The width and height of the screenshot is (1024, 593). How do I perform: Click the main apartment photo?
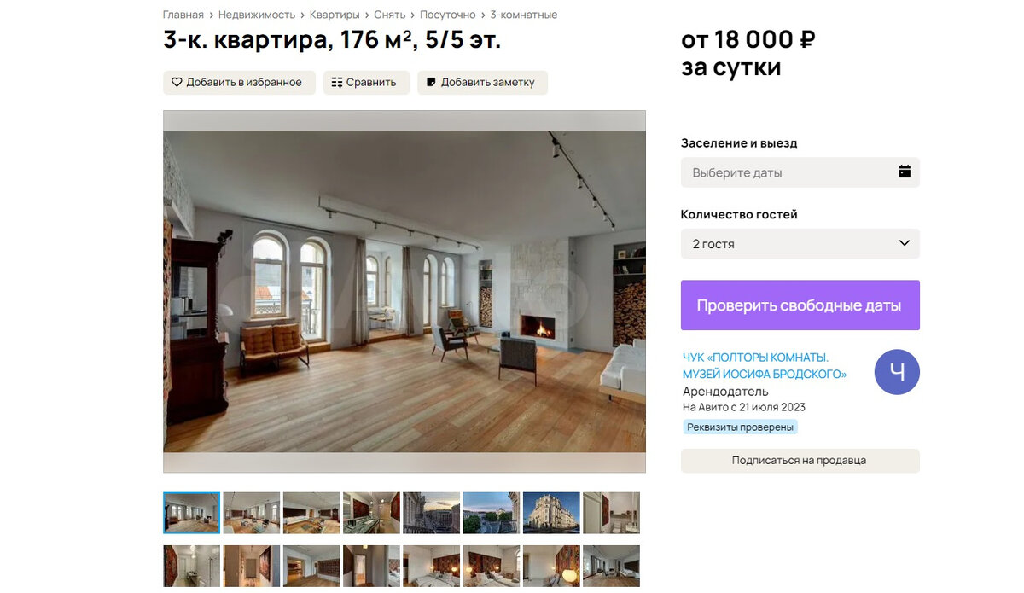coord(404,292)
